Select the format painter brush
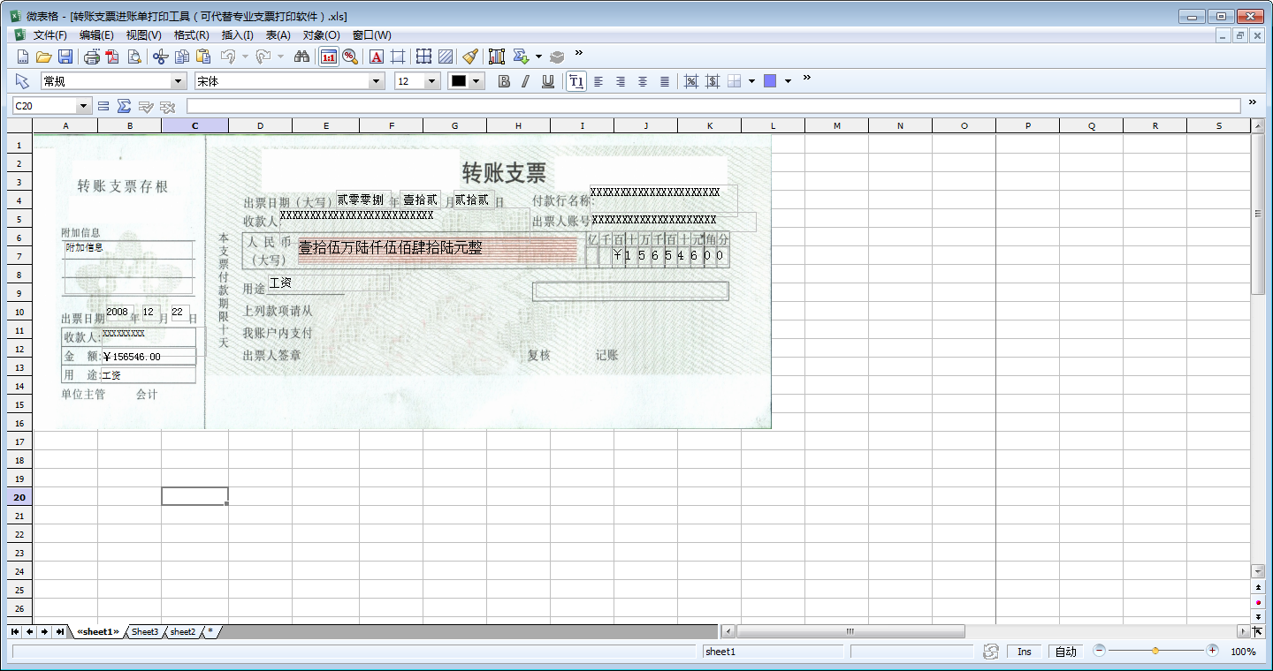This screenshot has width=1273, height=671. pos(470,57)
